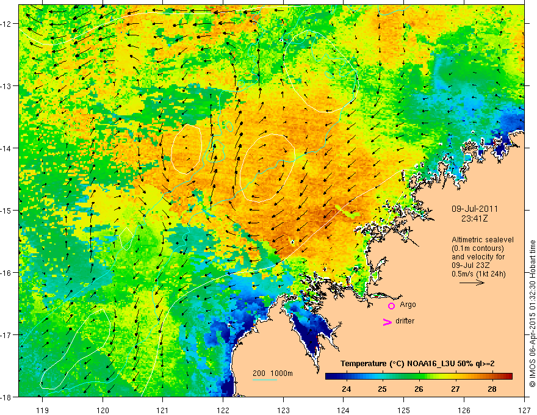Click latitude axis label -14
Image resolution: width=537 pixels, height=415 pixels.
point(7,148)
